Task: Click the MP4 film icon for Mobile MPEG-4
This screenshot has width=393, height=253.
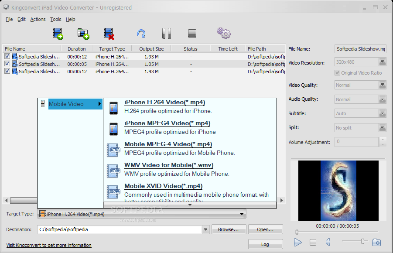Action: pos(113,150)
